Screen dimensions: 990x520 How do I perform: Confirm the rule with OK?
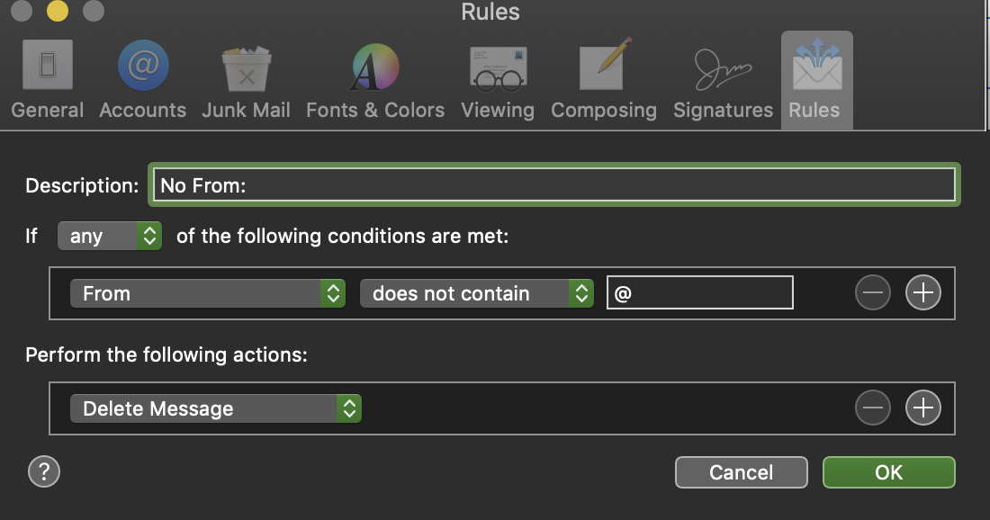tap(888, 472)
